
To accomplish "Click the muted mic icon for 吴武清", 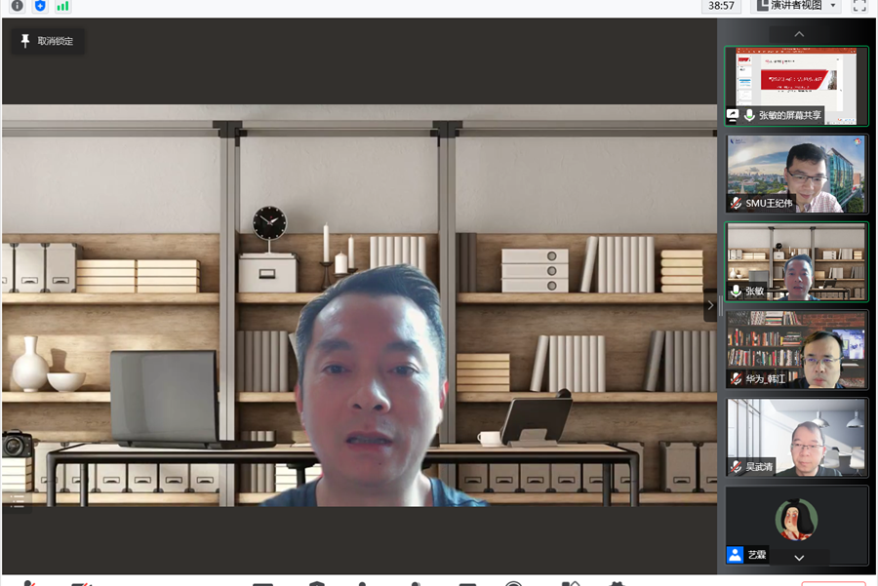I will tap(736, 467).
